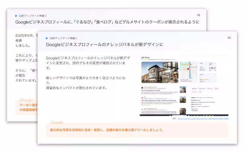Image resolution: width=246 pixels, height=153 pixels.
Task: Select slide 05 title about グルメサイト coupons
Action: point(107,22)
